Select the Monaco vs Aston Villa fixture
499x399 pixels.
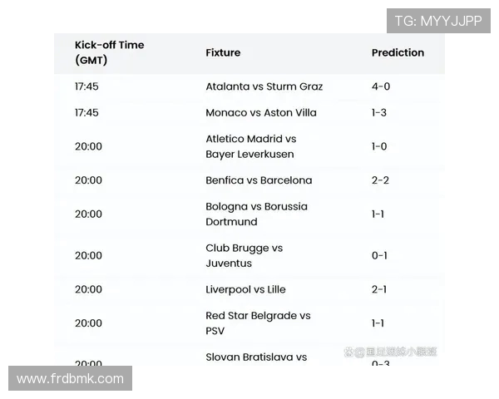click(x=260, y=112)
